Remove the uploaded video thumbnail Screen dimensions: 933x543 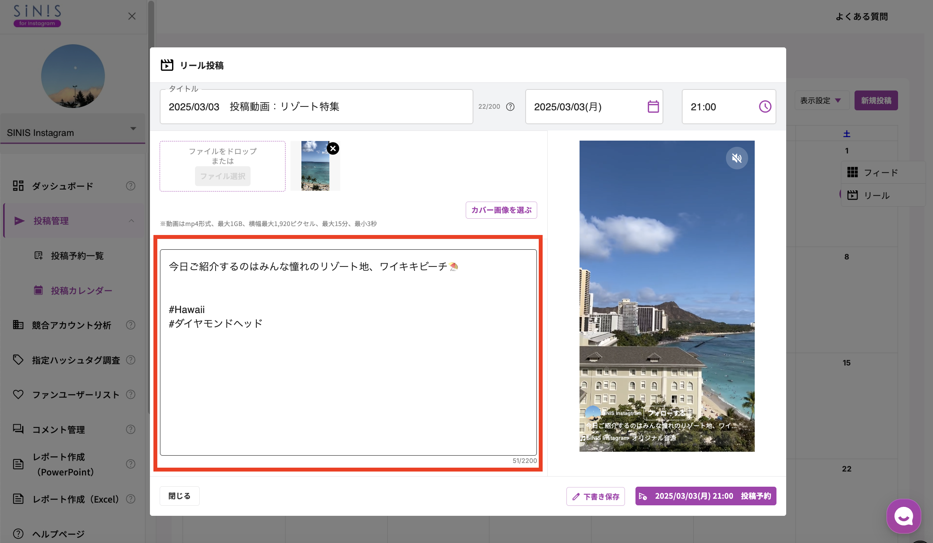[x=333, y=148]
